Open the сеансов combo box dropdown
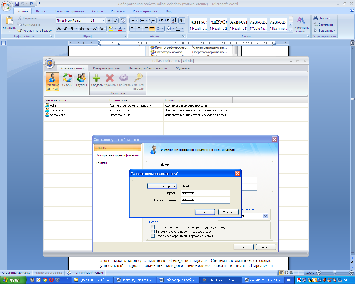 click(265, 216)
